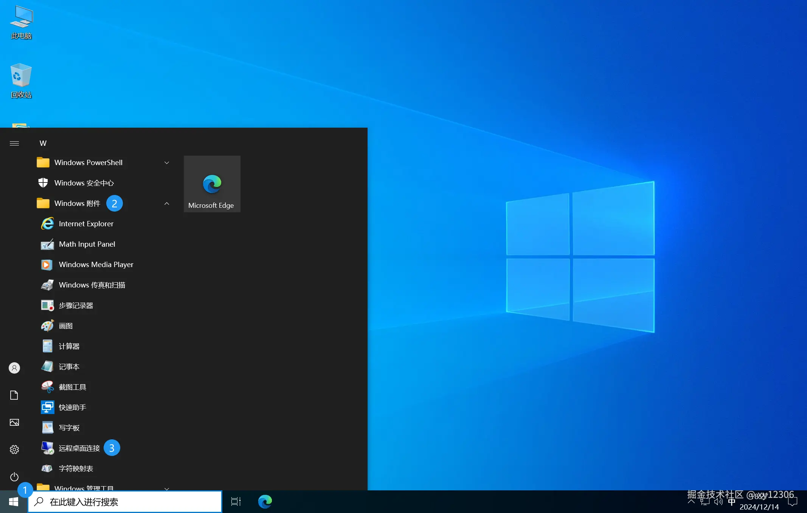The image size is (807, 513).
Task: Open Notepad (记事本)
Action: tap(69, 366)
